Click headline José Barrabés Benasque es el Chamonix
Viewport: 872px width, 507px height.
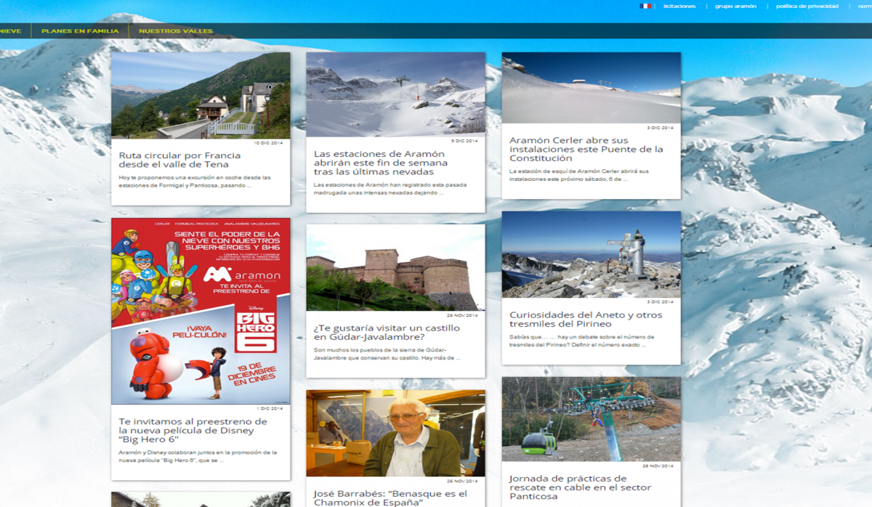point(390,498)
